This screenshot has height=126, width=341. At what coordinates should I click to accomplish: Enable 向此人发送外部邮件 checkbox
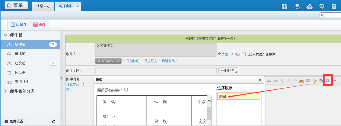click(x=244, y=54)
